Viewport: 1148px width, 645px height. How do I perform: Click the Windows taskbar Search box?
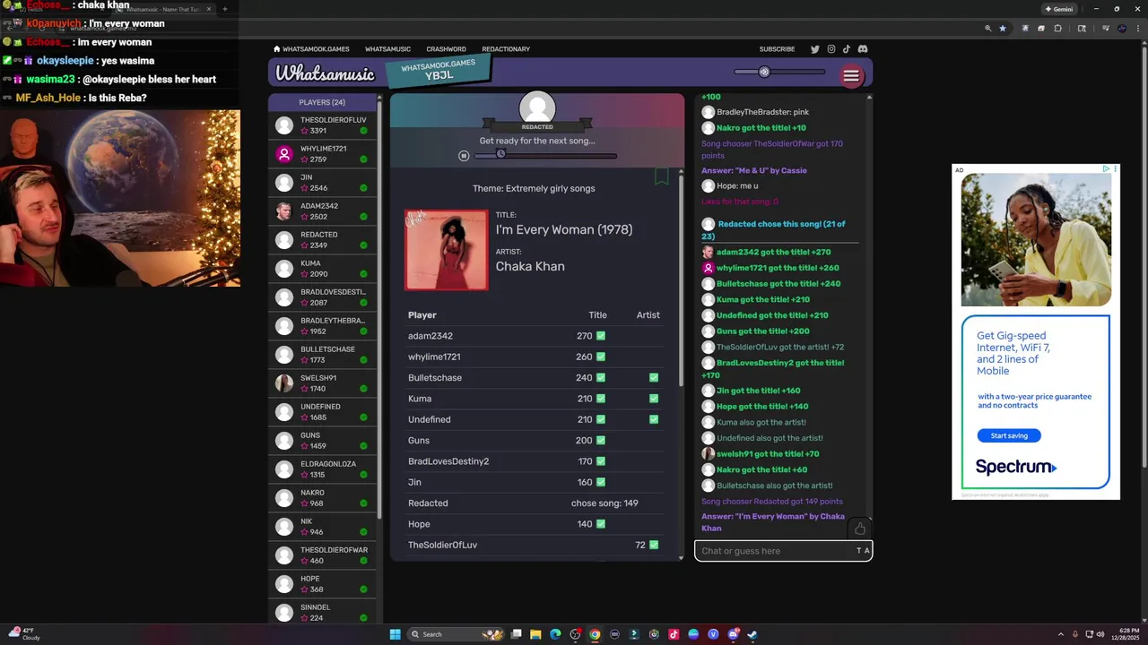point(456,634)
